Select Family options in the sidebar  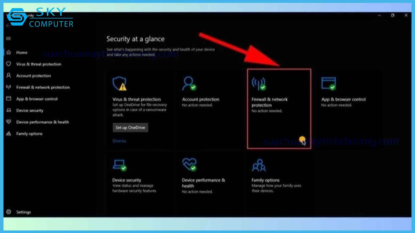pos(29,134)
